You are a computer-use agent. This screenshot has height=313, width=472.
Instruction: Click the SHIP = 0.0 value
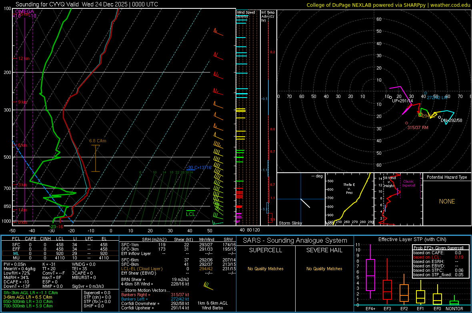pos(94,306)
